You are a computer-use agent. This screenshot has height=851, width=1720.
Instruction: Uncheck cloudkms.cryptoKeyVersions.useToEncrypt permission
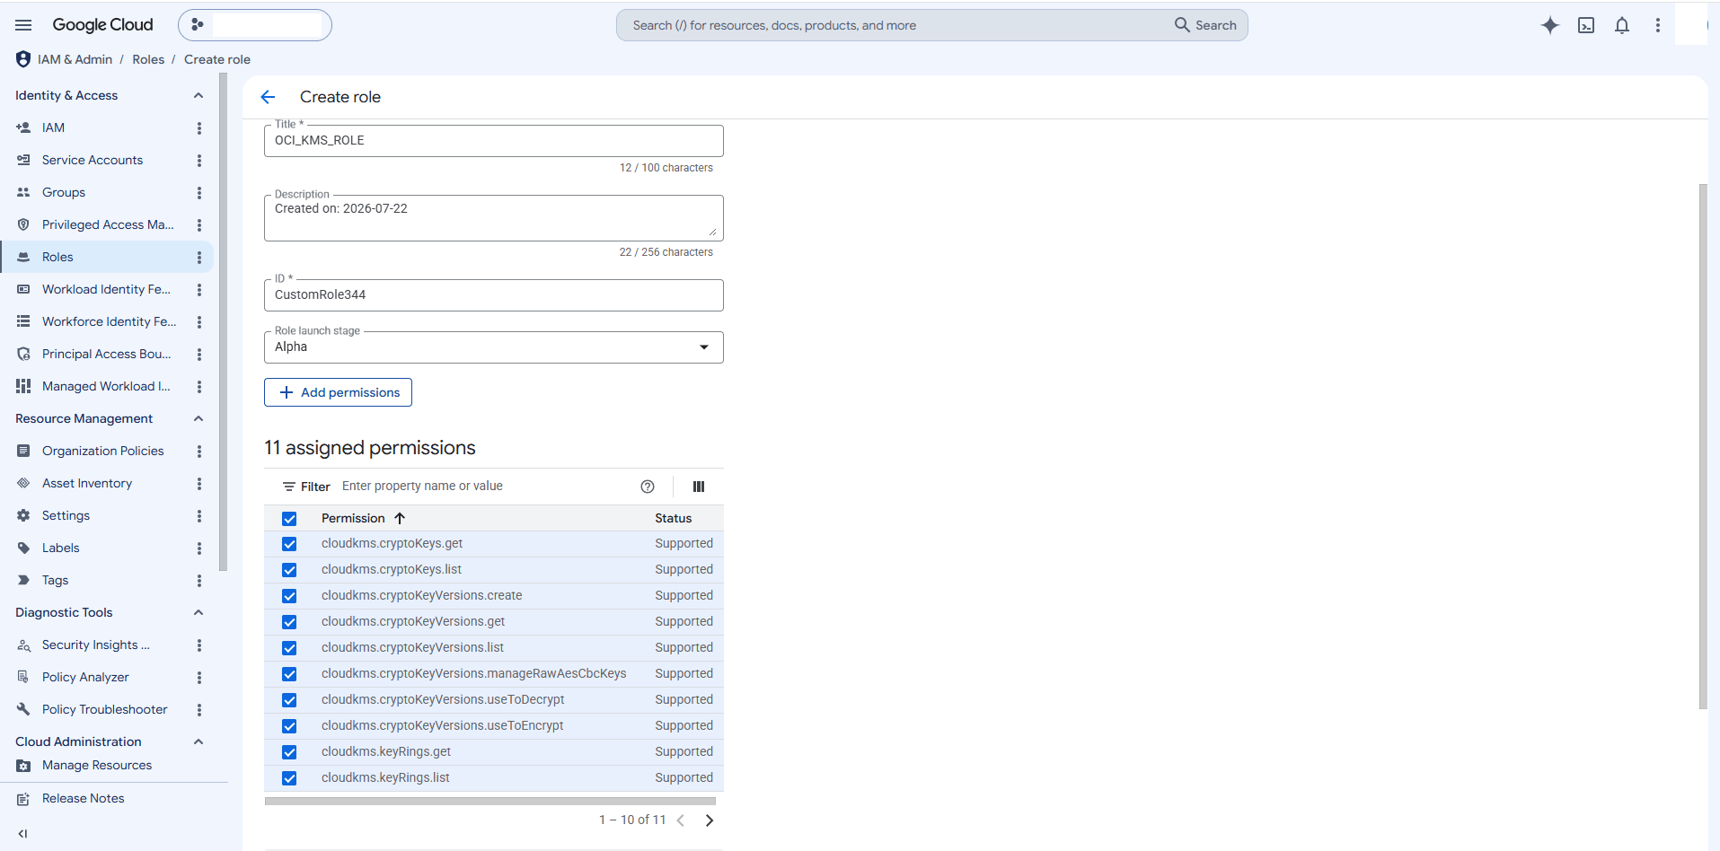[289, 726]
